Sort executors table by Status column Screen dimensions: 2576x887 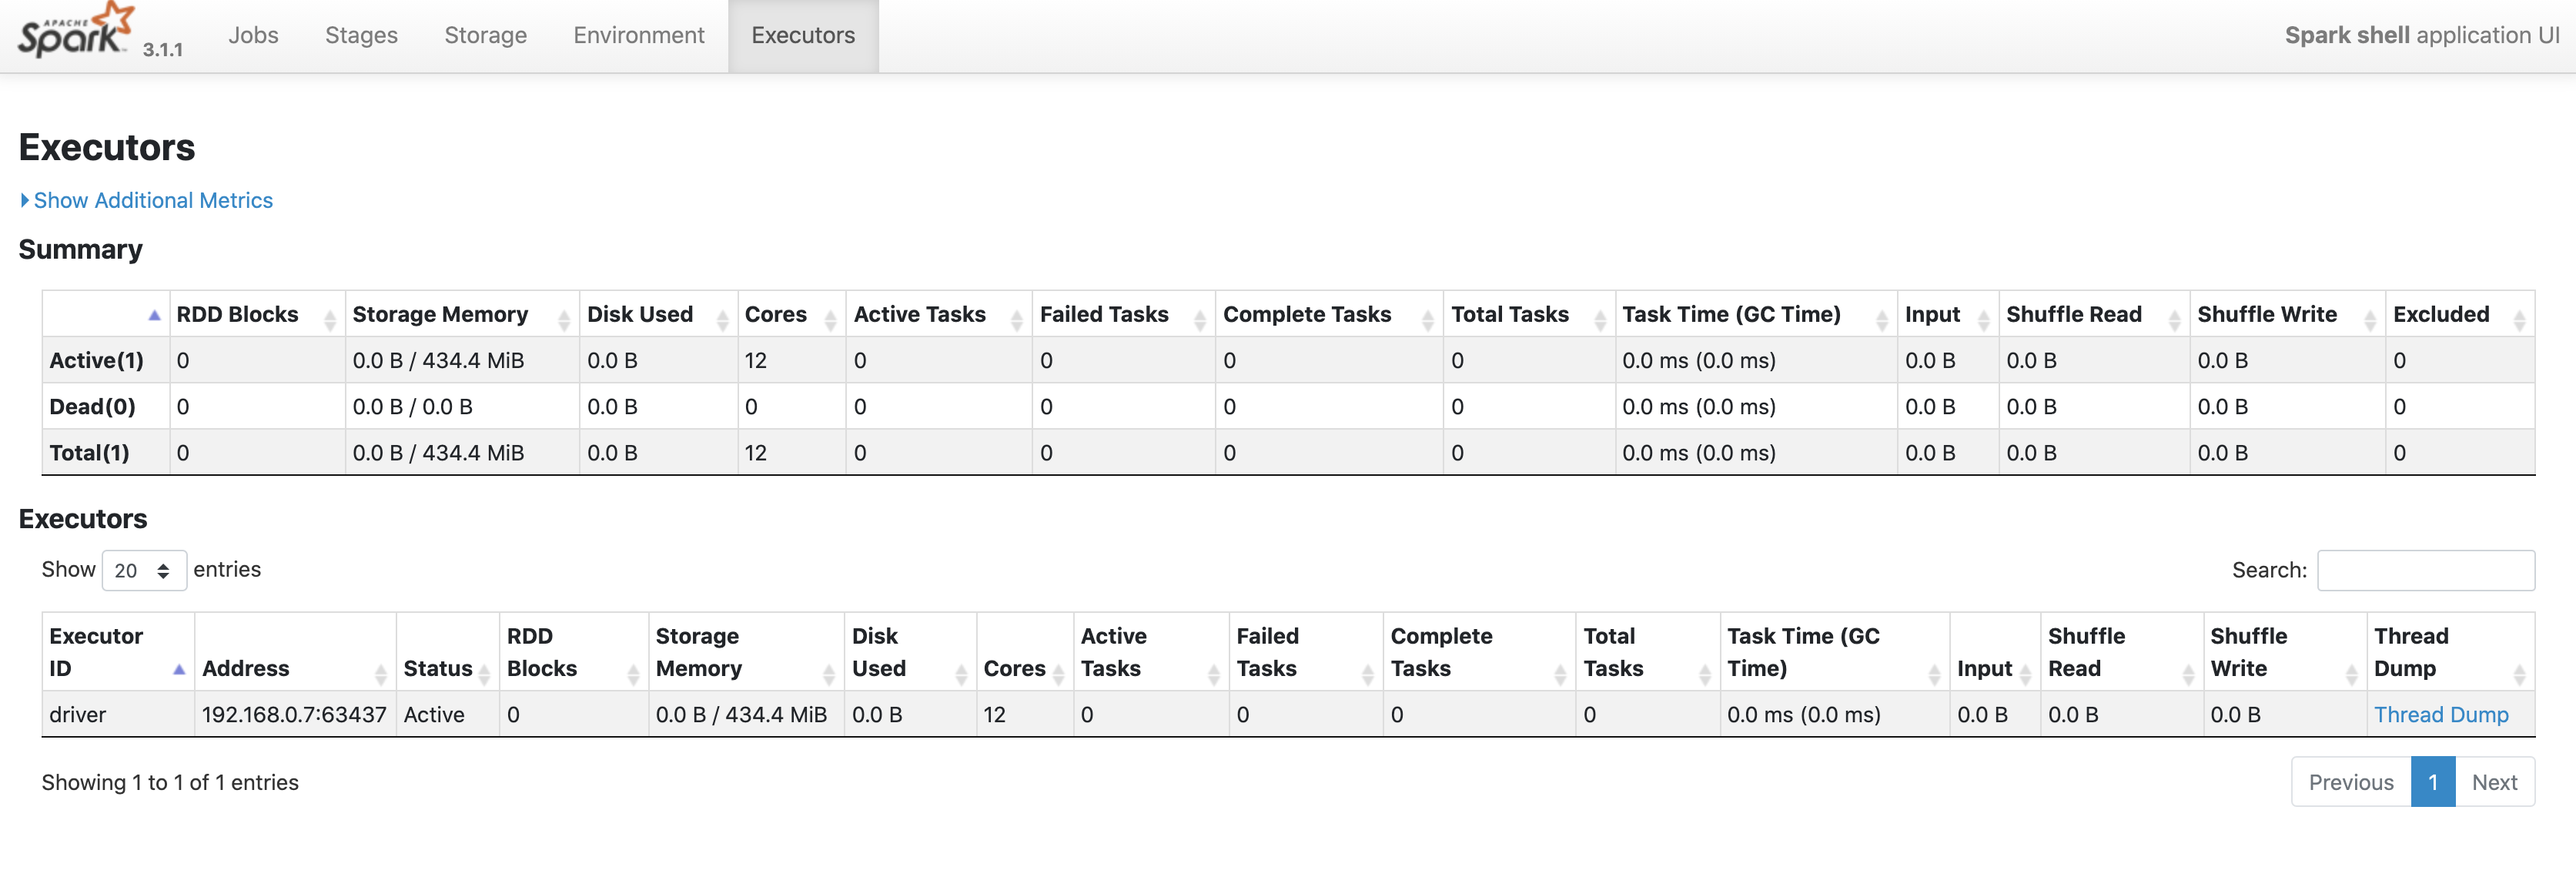[x=438, y=668]
